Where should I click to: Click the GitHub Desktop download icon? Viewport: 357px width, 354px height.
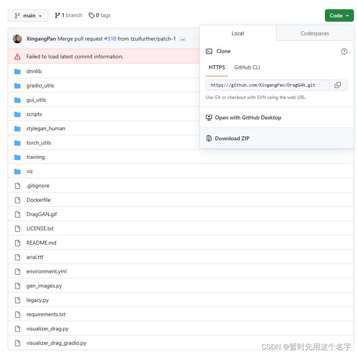(x=209, y=117)
